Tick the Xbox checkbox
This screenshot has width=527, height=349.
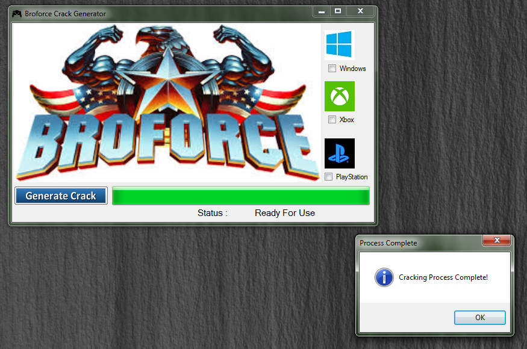pos(332,120)
